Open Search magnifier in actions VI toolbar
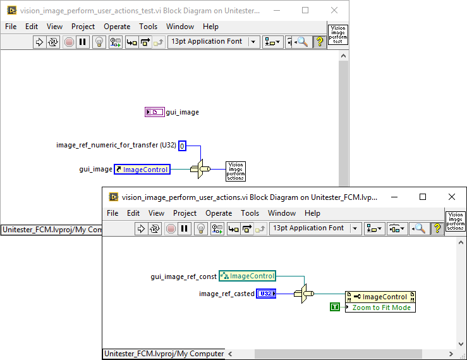This screenshot has height=360, width=467. click(x=418, y=228)
